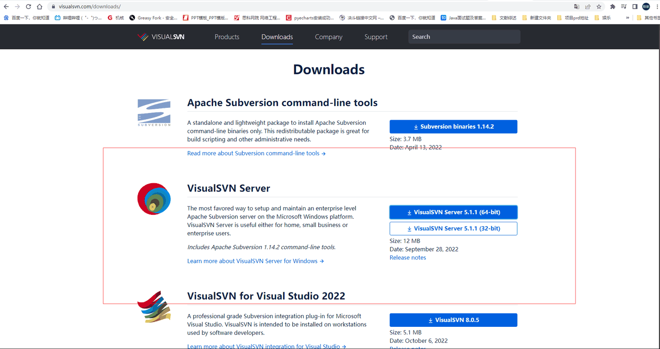Open the Java面试题 bookmark
The width and height of the screenshot is (660, 349).
(x=463, y=18)
